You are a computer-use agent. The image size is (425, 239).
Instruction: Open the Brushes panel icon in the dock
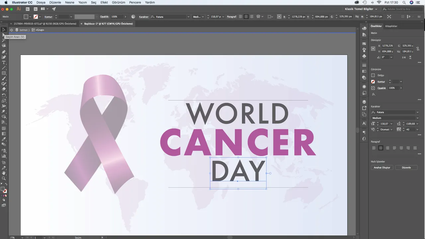click(x=364, y=49)
